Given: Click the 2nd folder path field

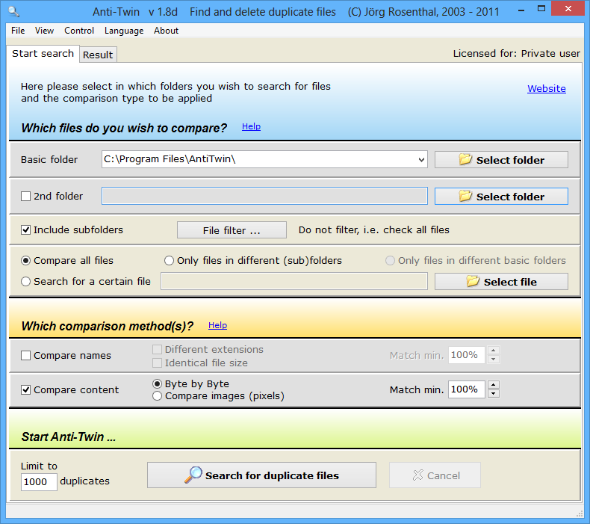Looking at the screenshot, I should [264, 197].
